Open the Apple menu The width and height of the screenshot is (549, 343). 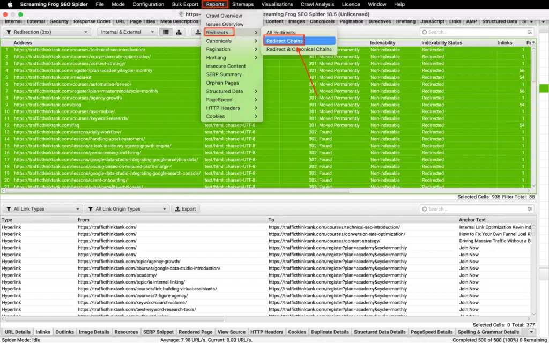pos(11,4)
